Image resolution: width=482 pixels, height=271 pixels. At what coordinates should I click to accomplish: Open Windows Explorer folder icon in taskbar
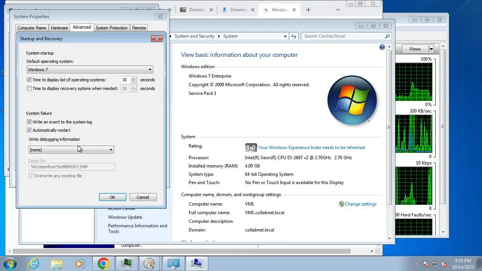[x=57, y=263]
